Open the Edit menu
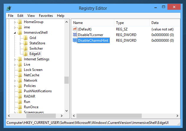Screen dimensions: 186x131 (x=20, y=16)
